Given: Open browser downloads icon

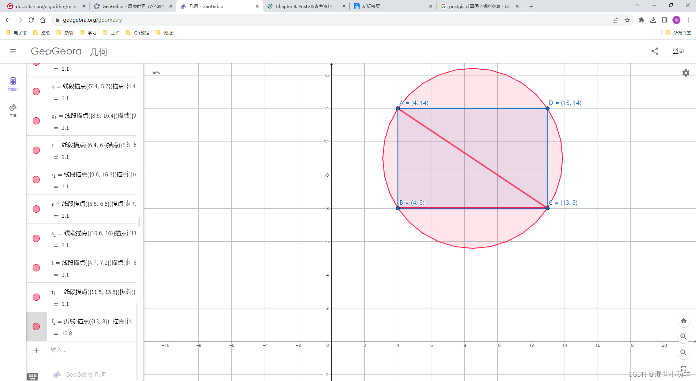Looking at the screenshot, I should [653, 20].
